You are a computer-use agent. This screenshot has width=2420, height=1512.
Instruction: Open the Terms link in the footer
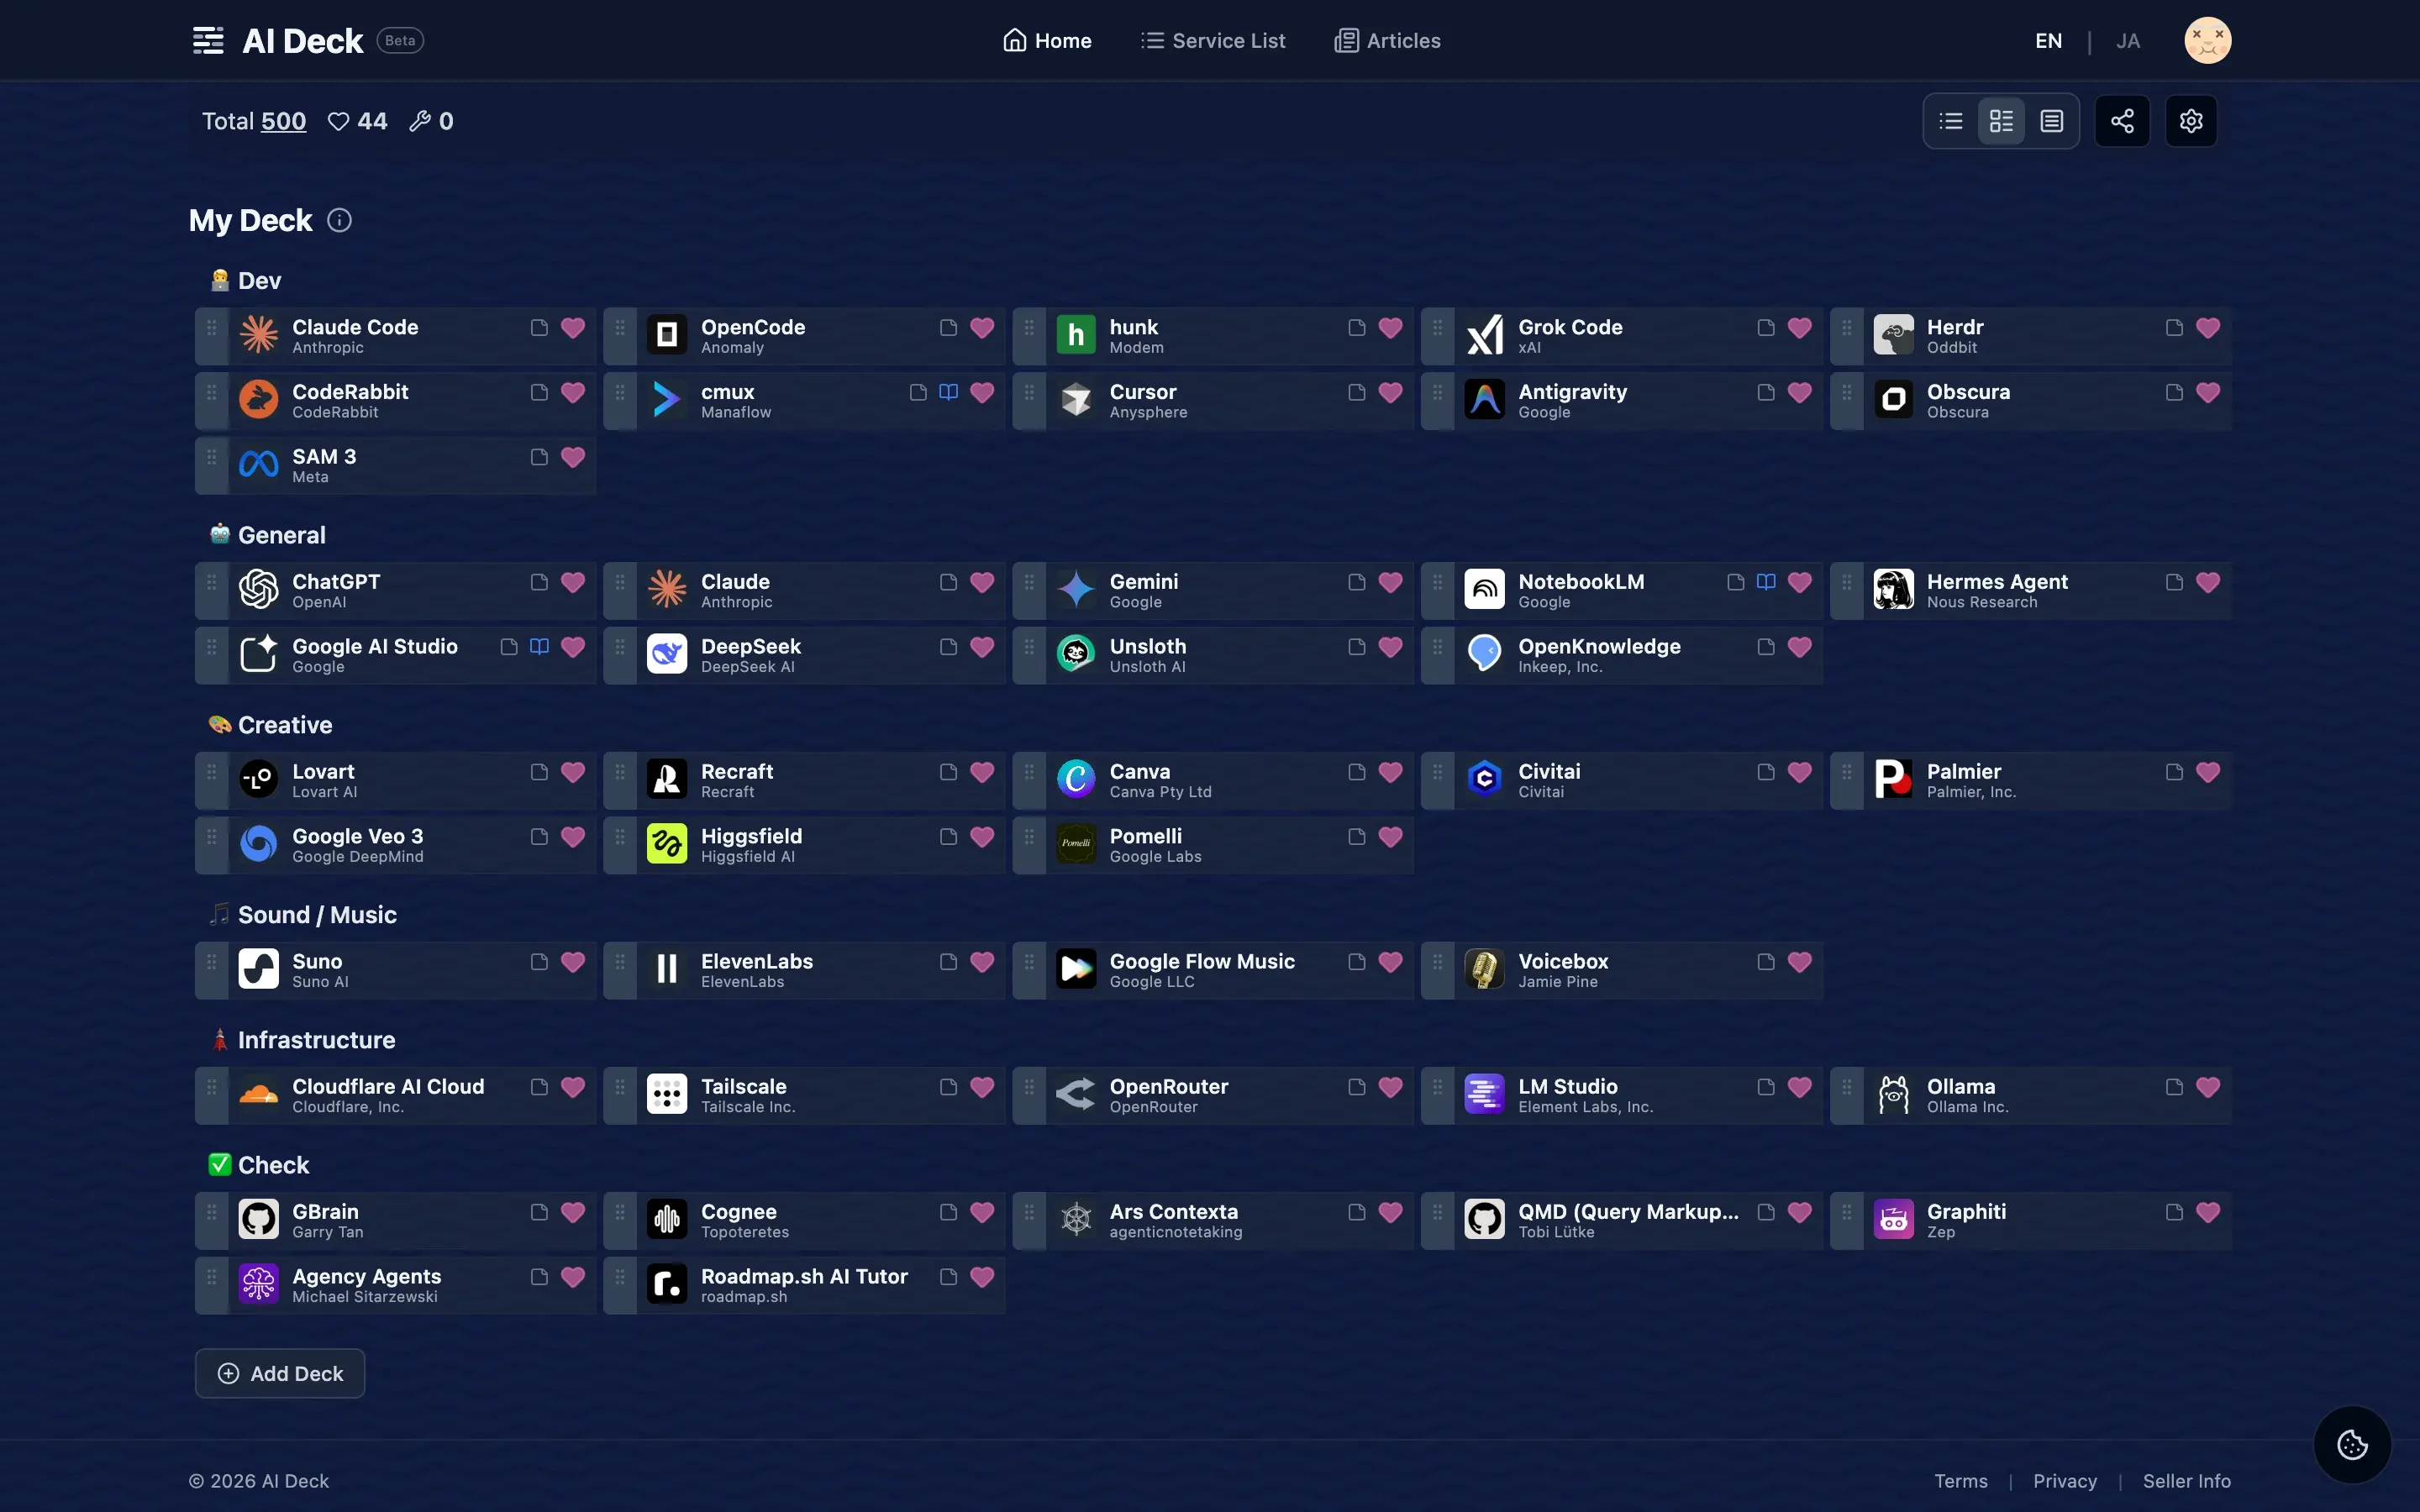pyautogui.click(x=1960, y=1481)
